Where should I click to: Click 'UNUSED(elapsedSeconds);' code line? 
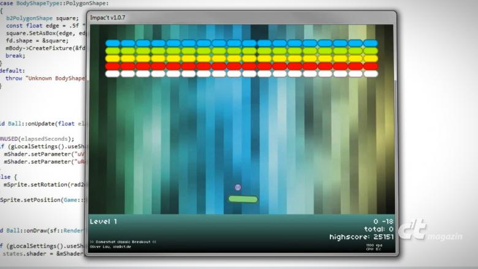[37, 139]
